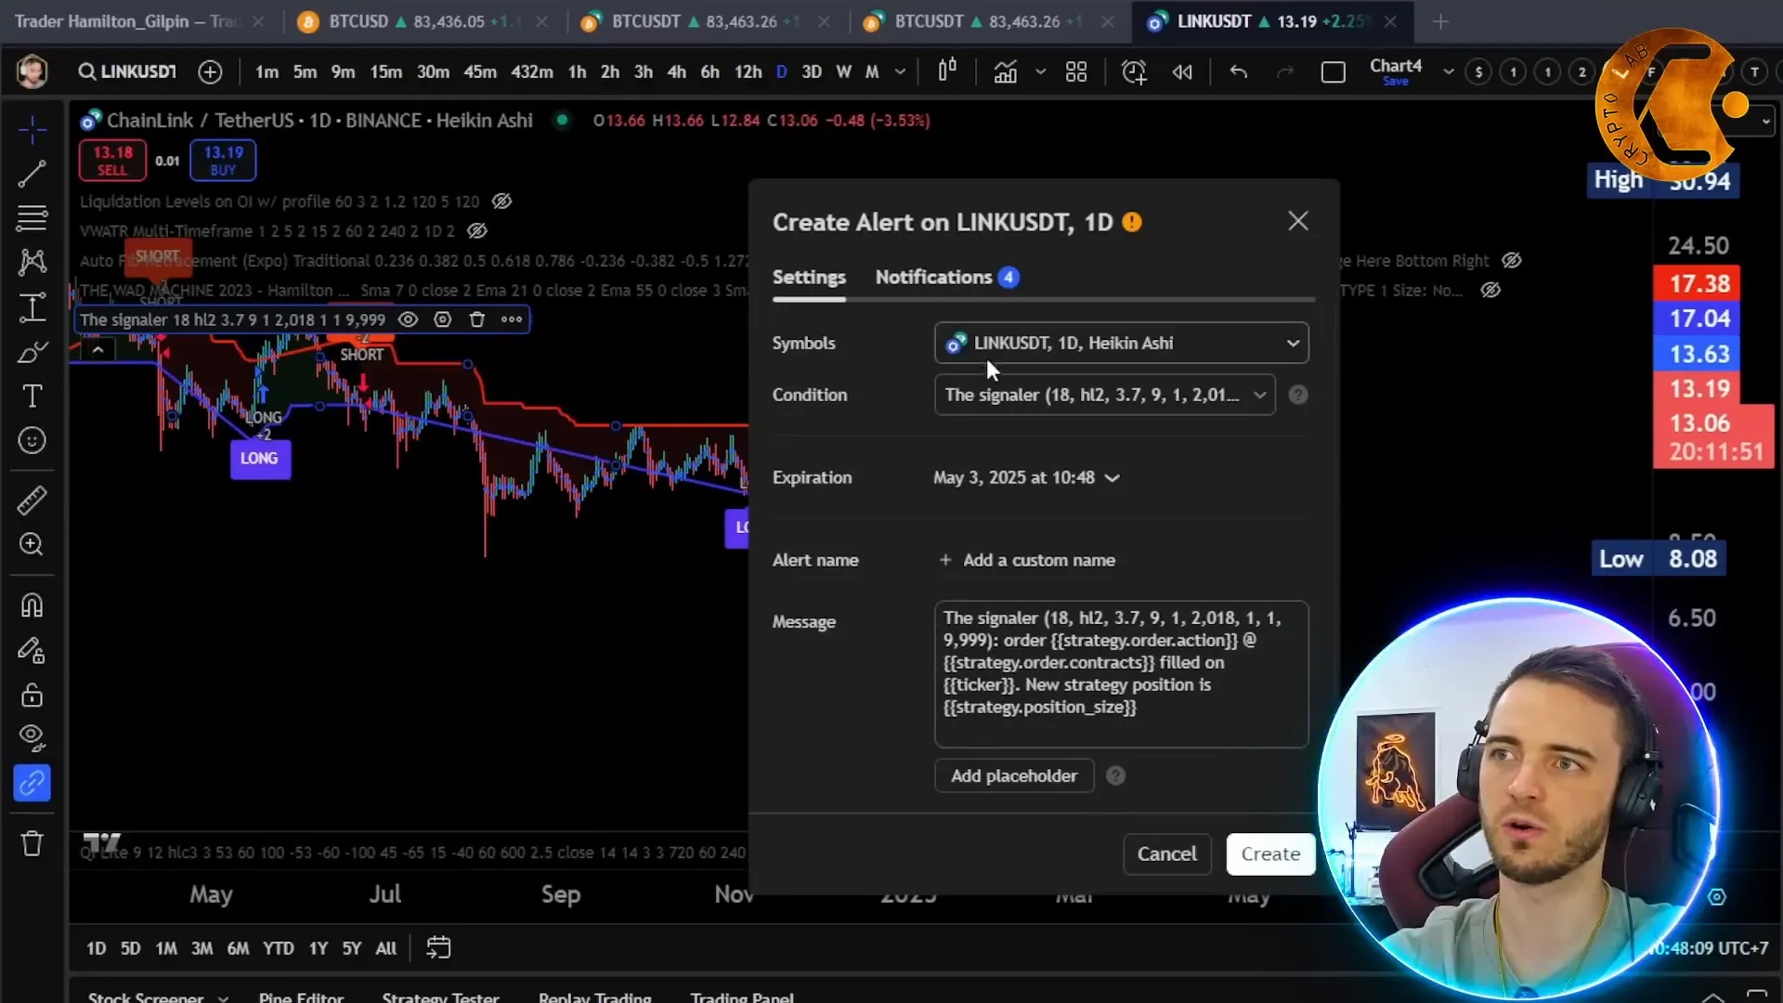Remove objects with the trash icon

click(x=33, y=843)
